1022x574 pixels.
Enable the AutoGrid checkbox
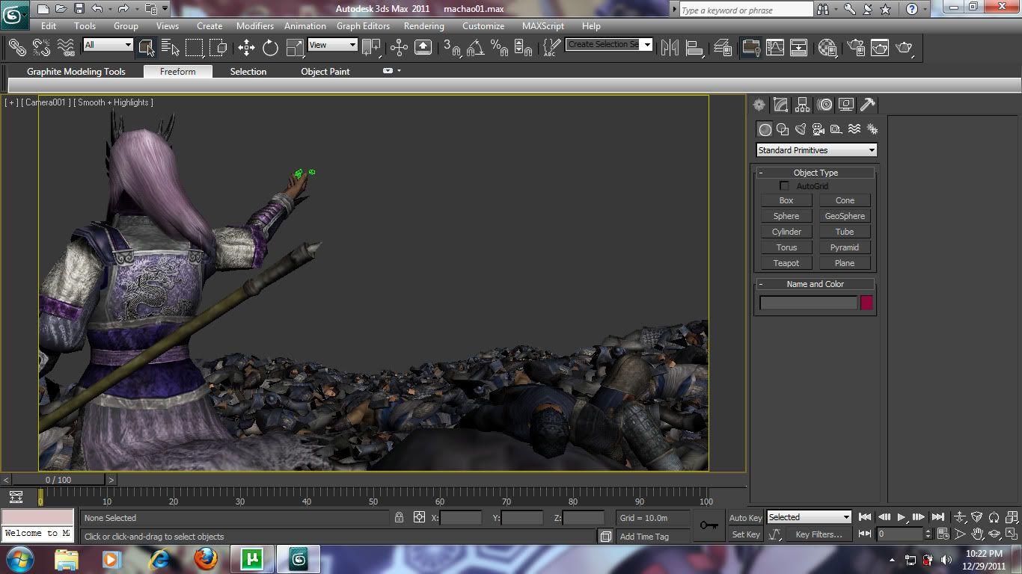click(x=784, y=185)
